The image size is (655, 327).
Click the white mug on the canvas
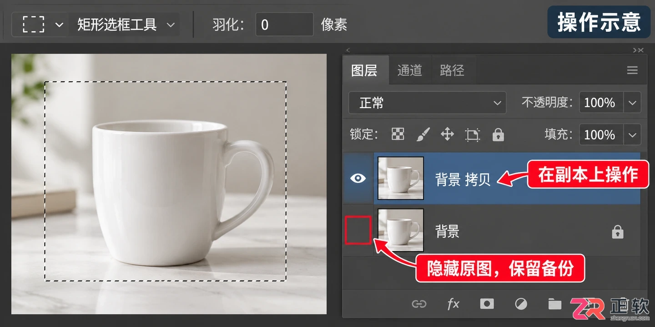(x=182, y=193)
